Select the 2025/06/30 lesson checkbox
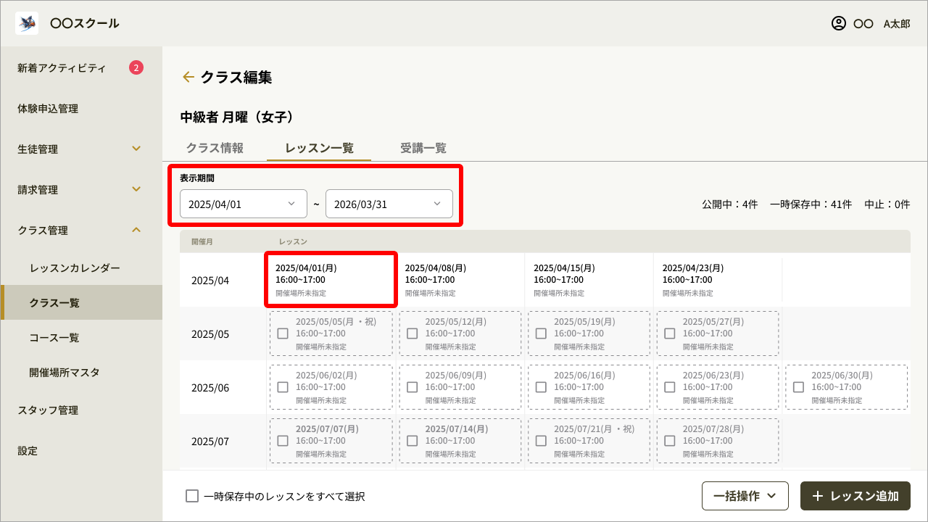This screenshot has width=928, height=522. (798, 387)
